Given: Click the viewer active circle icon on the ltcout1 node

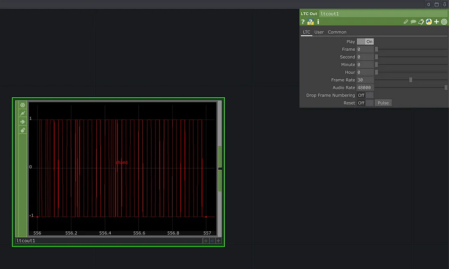Looking at the screenshot, I should pos(23,105).
